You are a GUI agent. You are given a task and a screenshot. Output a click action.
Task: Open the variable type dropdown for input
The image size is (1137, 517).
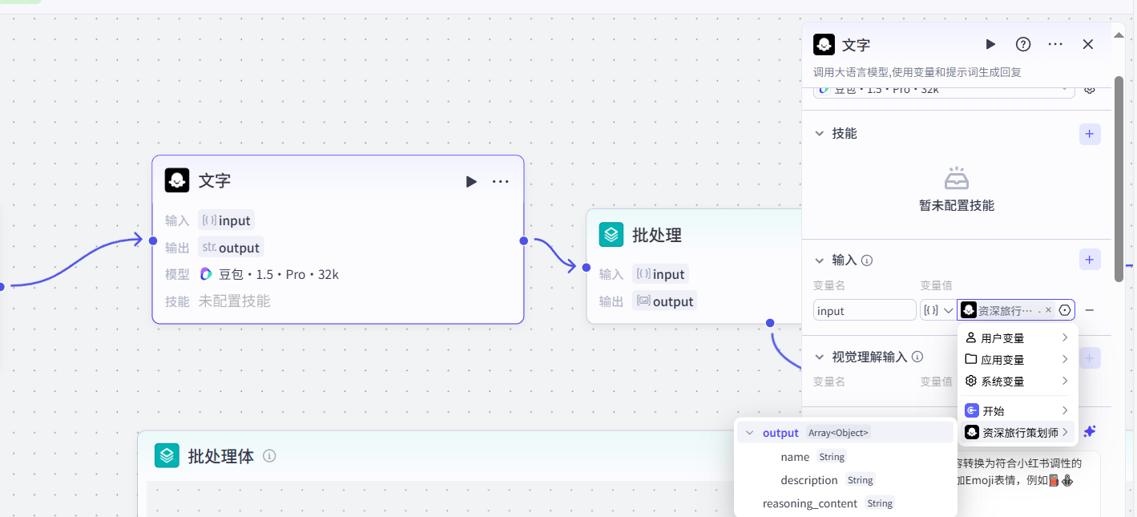[937, 310]
